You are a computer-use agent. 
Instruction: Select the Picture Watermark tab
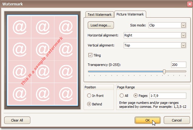coord(130,14)
